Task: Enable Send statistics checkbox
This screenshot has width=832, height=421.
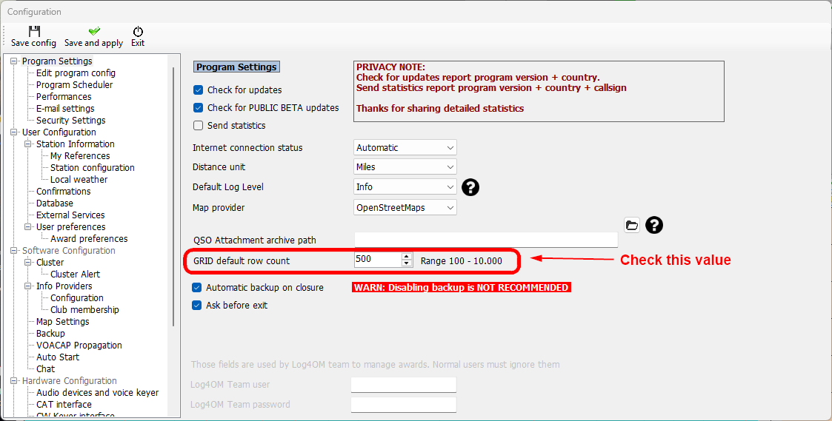Action: click(x=198, y=126)
